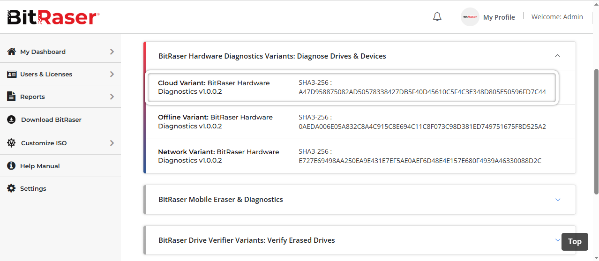Click the notification bell icon
The height and width of the screenshot is (261, 599).
(437, 17)
